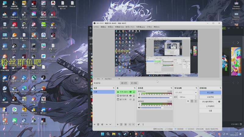Toggle lock on 窗口采集 source
The height and width of the screenshot is (137, 244).
click(134, 100)
